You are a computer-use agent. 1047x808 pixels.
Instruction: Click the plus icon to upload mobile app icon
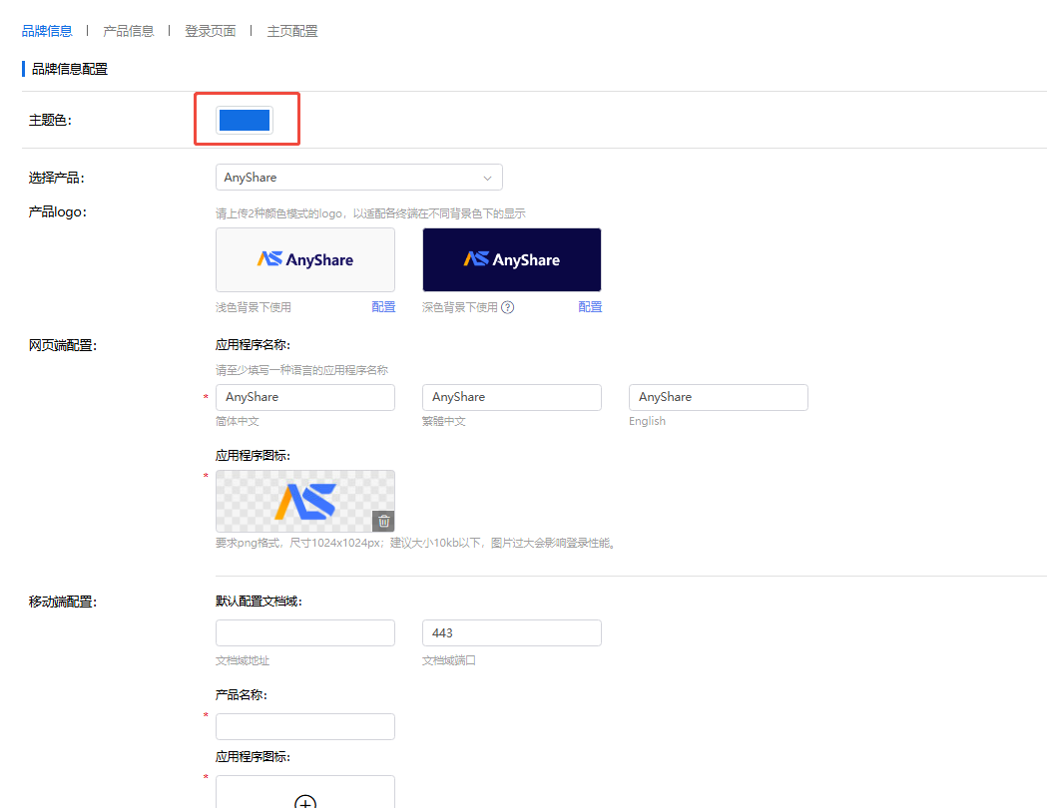(x=305, y=801)
